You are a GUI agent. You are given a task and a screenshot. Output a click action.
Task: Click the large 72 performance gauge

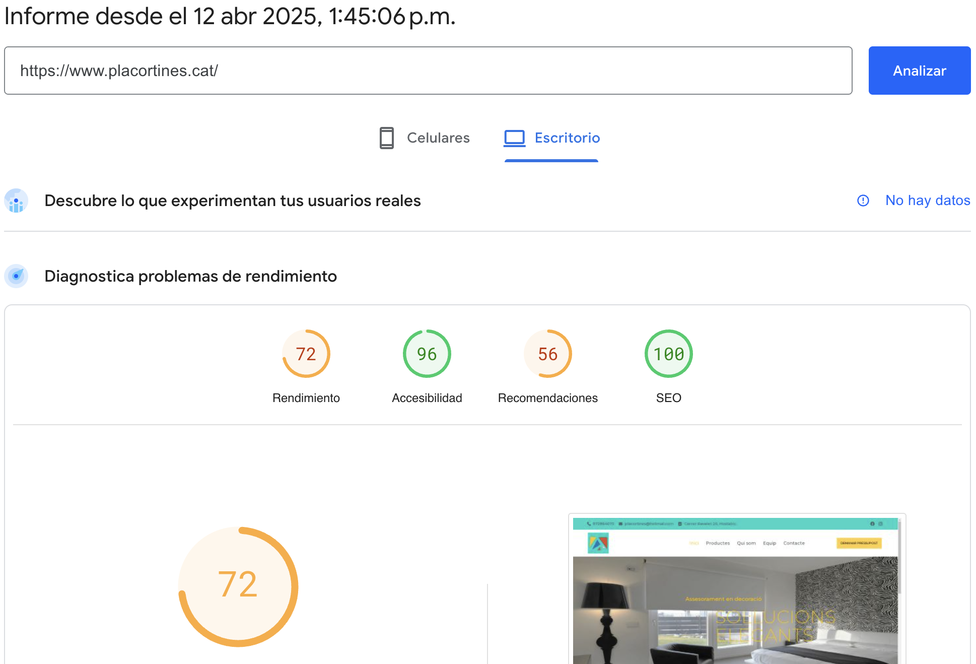click(x=238, y=586)
